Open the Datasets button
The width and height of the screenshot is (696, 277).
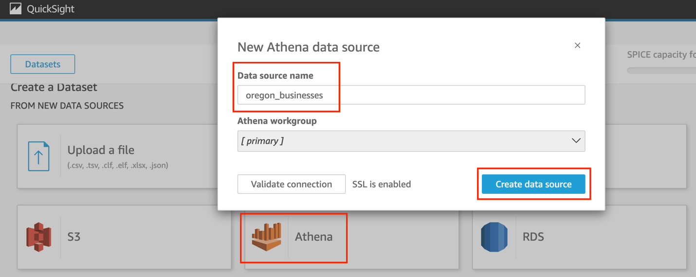[x=43, y=64]
